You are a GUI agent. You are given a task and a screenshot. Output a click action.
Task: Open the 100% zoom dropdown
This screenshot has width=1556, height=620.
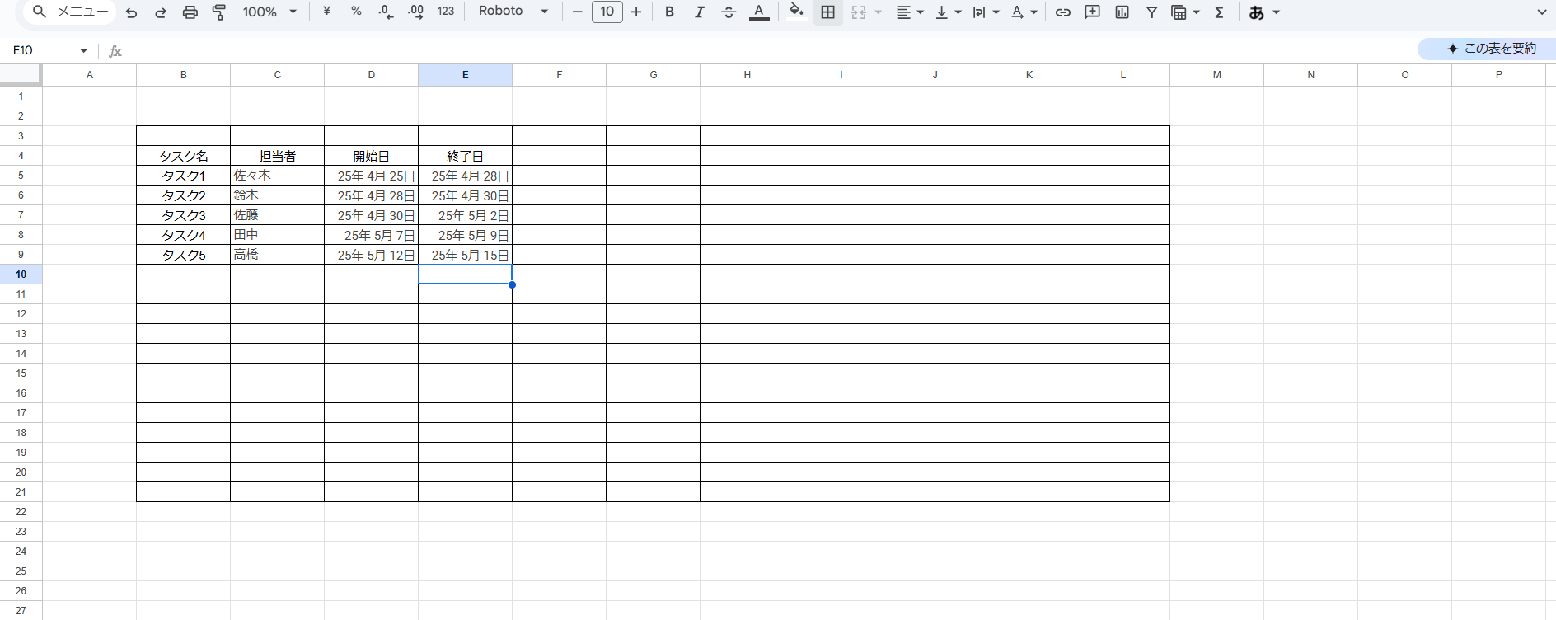point(269,12)
